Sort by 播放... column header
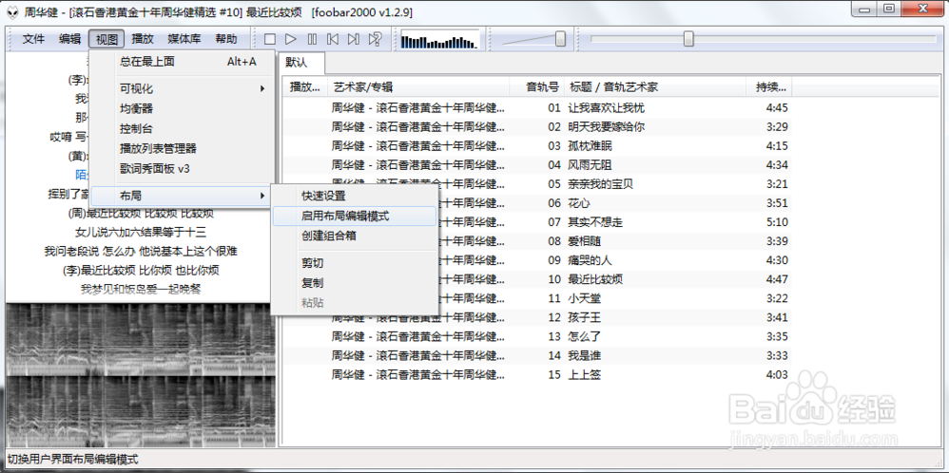 [305, 87]
